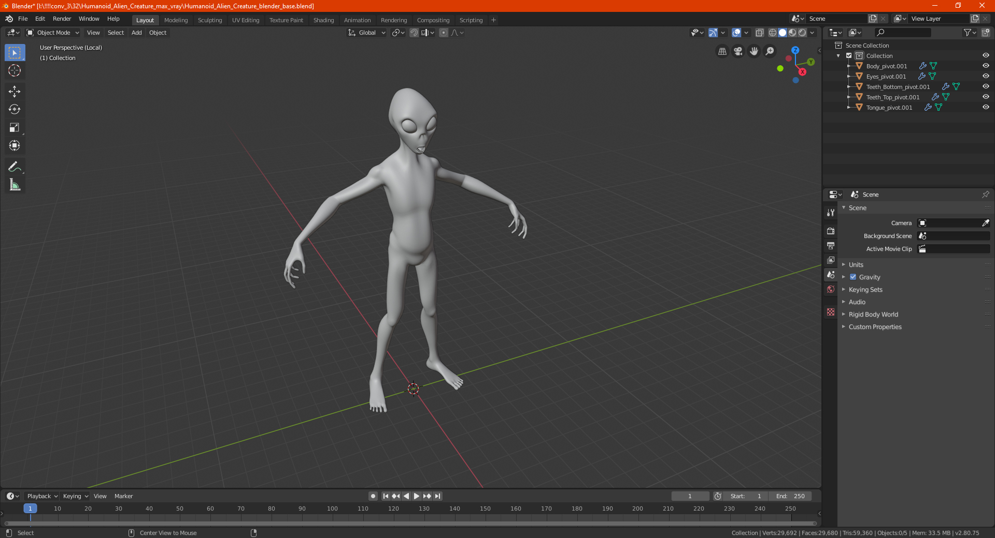Select the Scale tool

[15, 128]
